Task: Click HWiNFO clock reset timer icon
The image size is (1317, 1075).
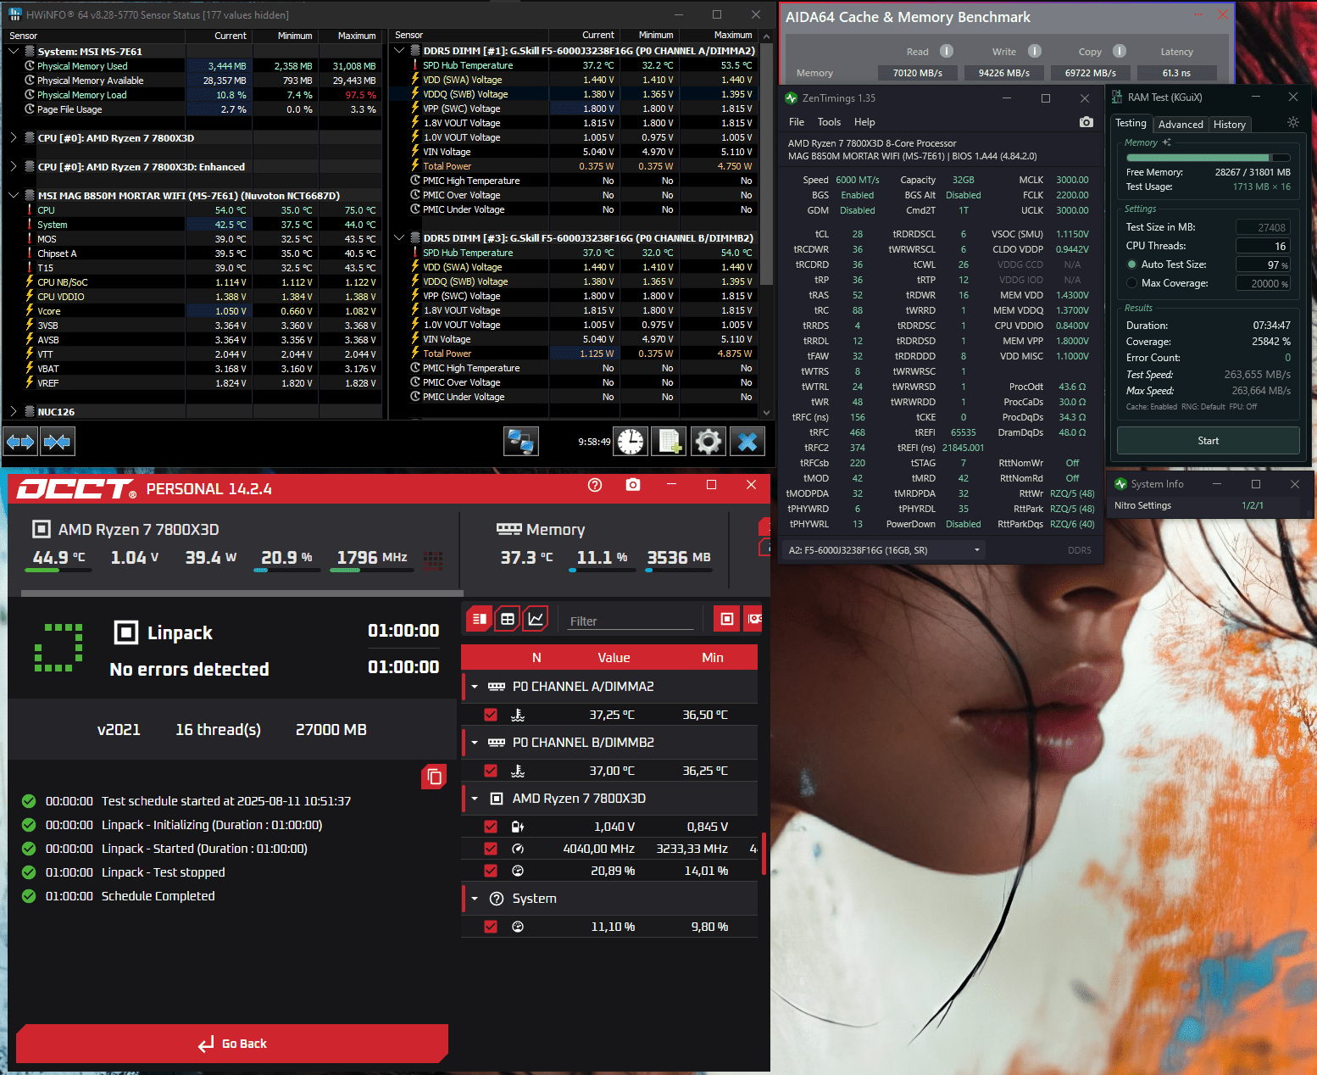Action: tap(630, 442)
